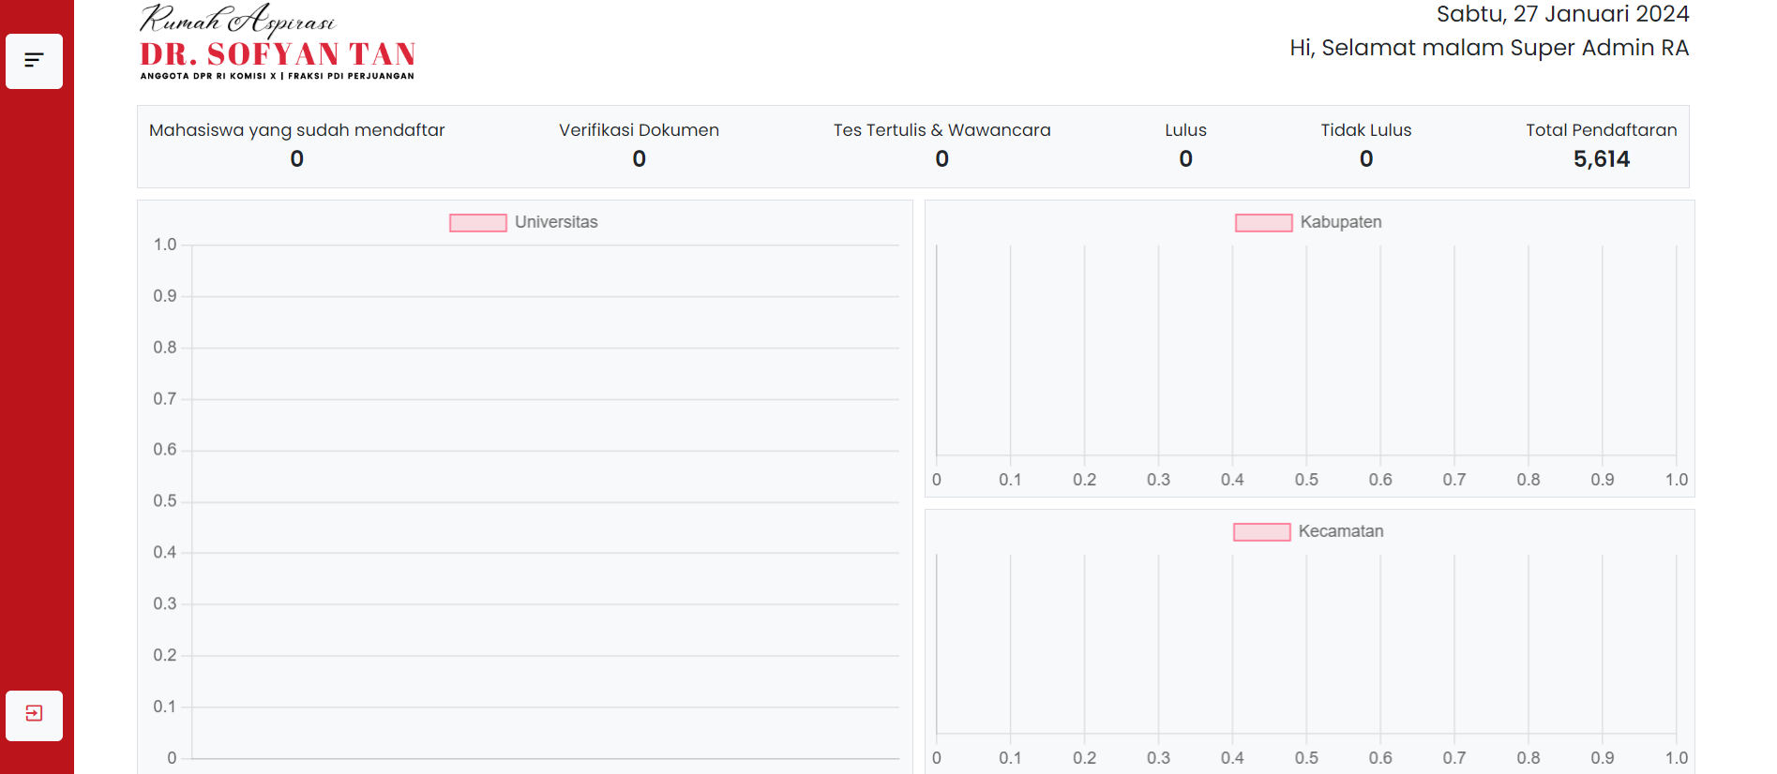Select the Mahasiswa yang sudah mendaftar stat
The image size is (1777, 774).
pyautogui.click(x=296, y=145)
